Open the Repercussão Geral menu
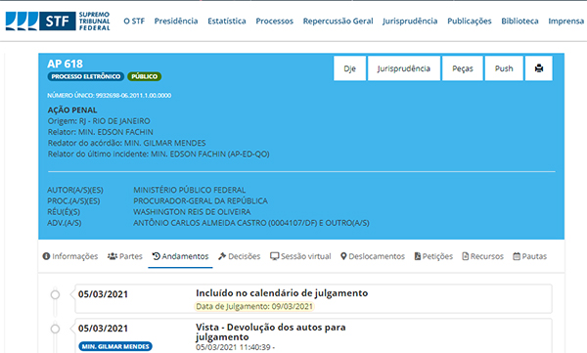This screenshot has height=353, width=587. tap(339, 21)
